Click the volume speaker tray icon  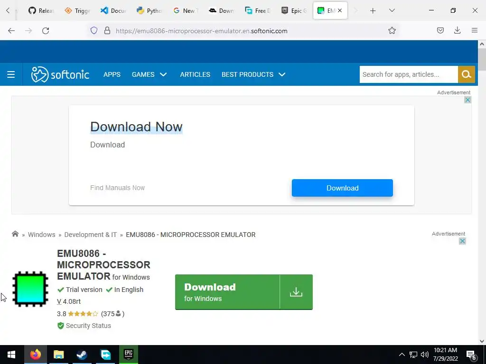click(425, 355)
